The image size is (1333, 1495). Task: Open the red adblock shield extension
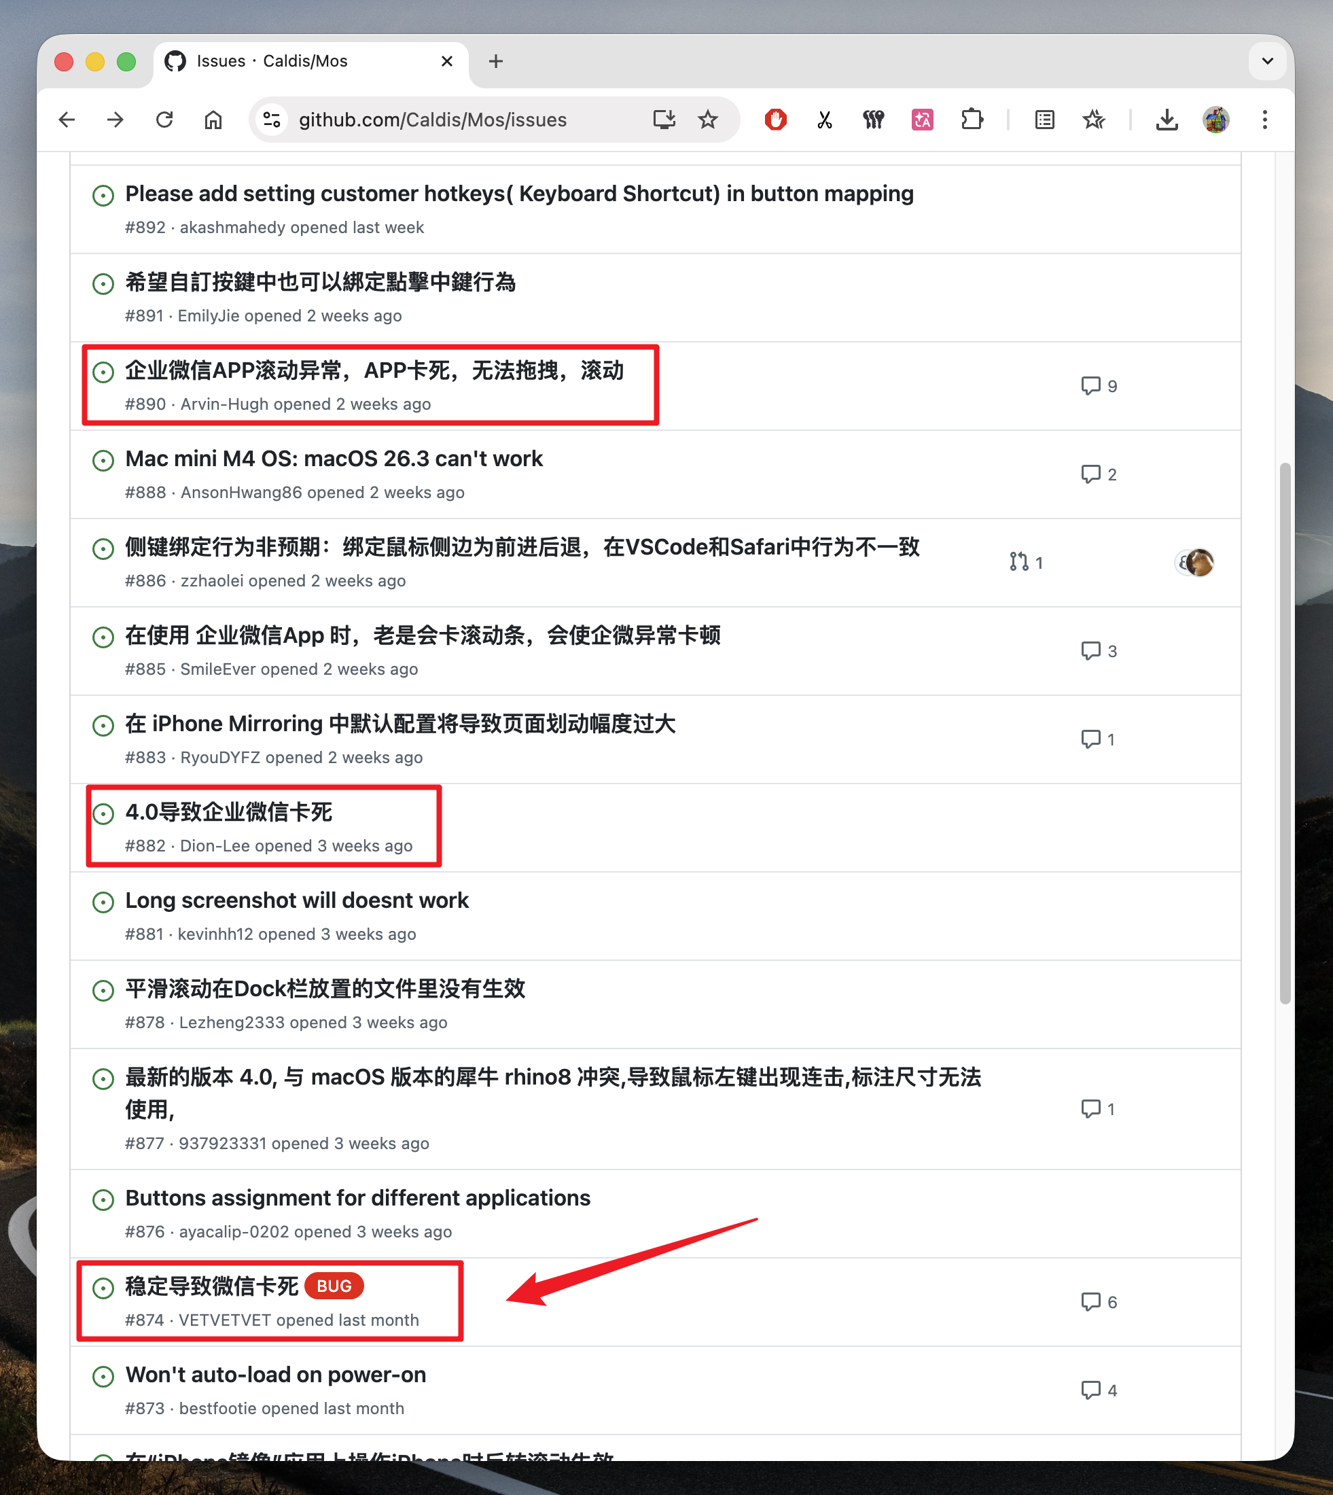pyautogui.click(x=775, y=120)
